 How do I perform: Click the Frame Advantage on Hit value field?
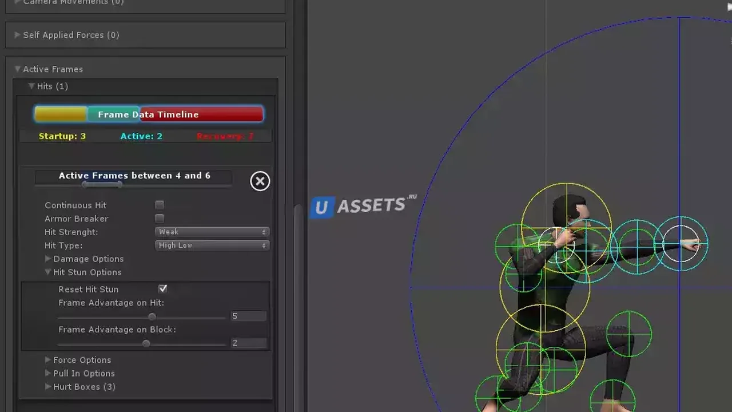pyautogui.click(x=248, y=316)
